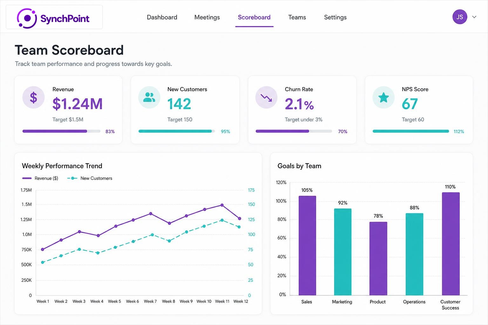Click the '1.75M' axis label
488x325 pixels.
click(x=26, y=190)
